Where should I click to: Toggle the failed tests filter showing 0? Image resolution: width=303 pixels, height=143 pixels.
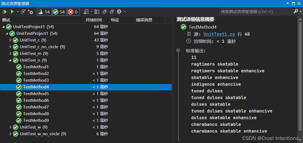coord(74,12)
